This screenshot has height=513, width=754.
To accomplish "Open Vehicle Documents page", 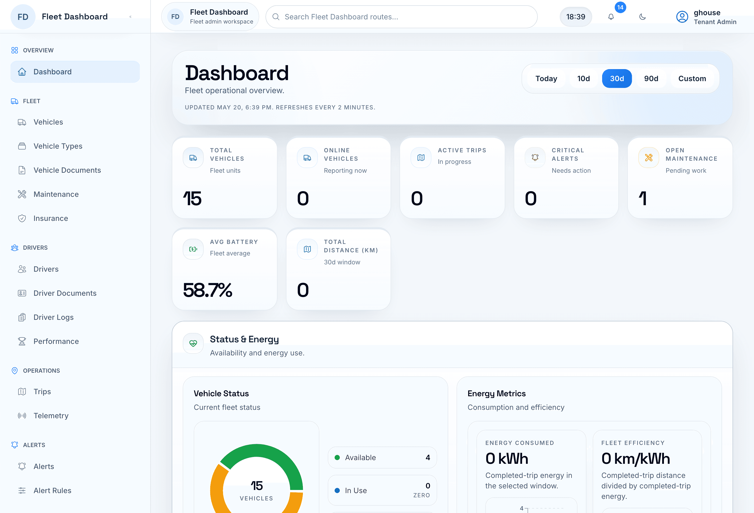I will 75,170.
